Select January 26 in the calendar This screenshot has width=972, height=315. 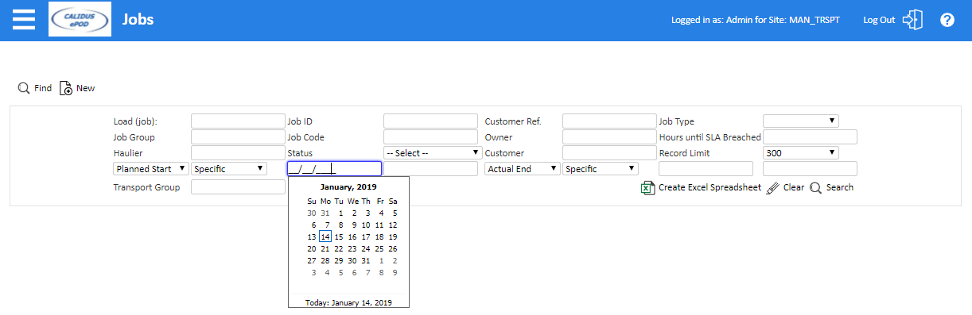pos(393,248)
